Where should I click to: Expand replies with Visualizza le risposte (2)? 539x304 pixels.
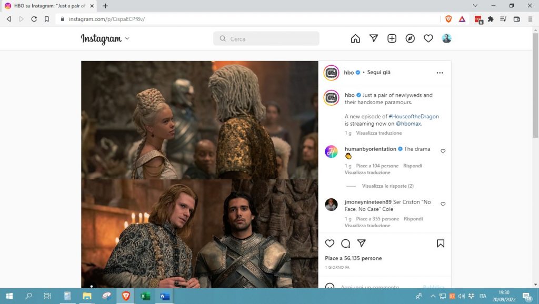(387, 186)
